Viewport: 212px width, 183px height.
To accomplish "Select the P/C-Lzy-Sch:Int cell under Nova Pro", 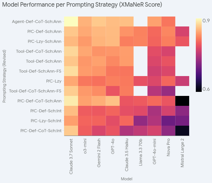I will click(x=168, y=121).
